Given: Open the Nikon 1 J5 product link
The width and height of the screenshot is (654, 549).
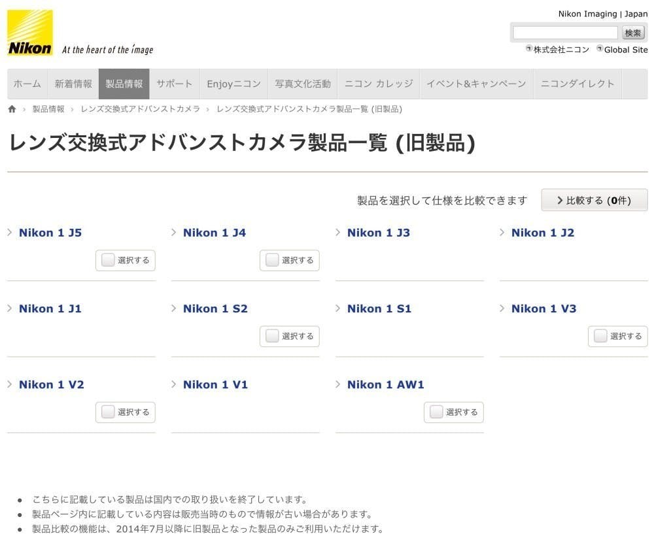Looking at the screenshot, I should click(50, 233).
